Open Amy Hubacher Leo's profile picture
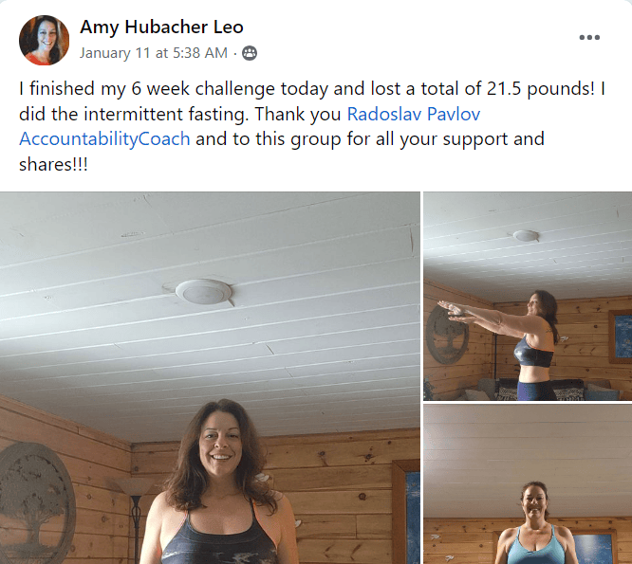Viewport: 632px width, 564px height. tap(44, 40)
